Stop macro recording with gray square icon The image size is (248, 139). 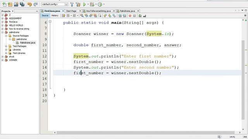(134, 15)
